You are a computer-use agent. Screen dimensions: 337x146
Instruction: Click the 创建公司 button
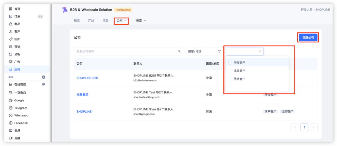click(x=308, y=37)
